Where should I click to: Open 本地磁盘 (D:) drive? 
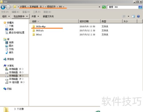16,72
